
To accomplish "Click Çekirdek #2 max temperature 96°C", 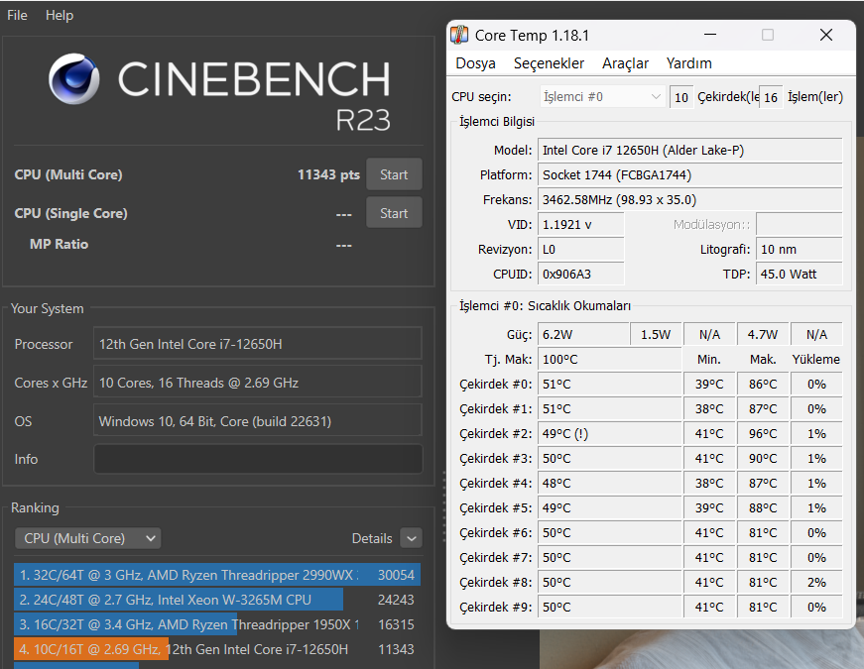I will point(763,433).
